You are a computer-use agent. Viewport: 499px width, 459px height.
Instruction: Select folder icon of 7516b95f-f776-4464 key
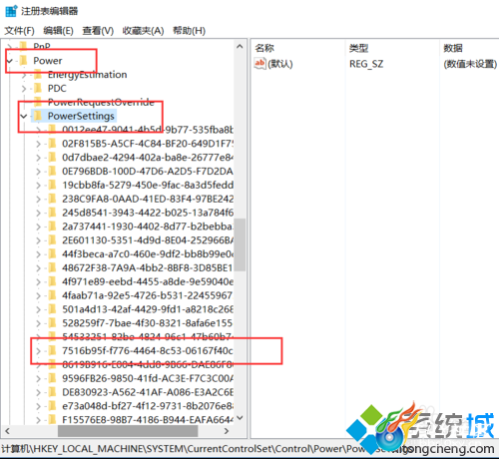tap(52, 350)
